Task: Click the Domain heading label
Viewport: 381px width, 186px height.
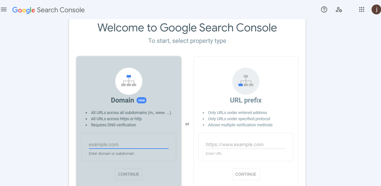Action: (x=122, y=100)
